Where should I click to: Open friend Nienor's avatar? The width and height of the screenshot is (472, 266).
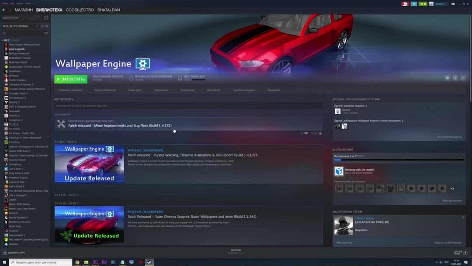coord(338,111)
